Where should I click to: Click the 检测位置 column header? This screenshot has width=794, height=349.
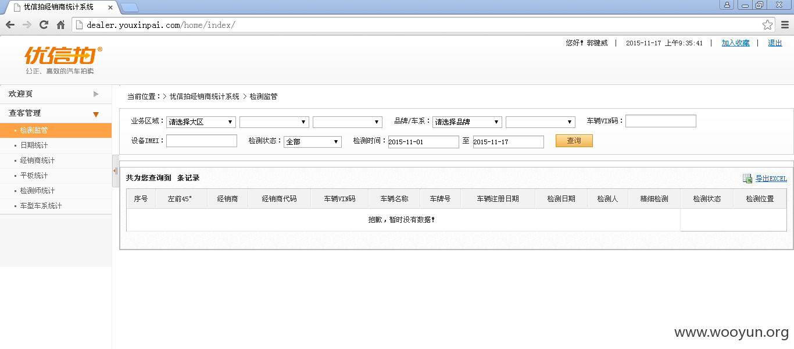760,199
